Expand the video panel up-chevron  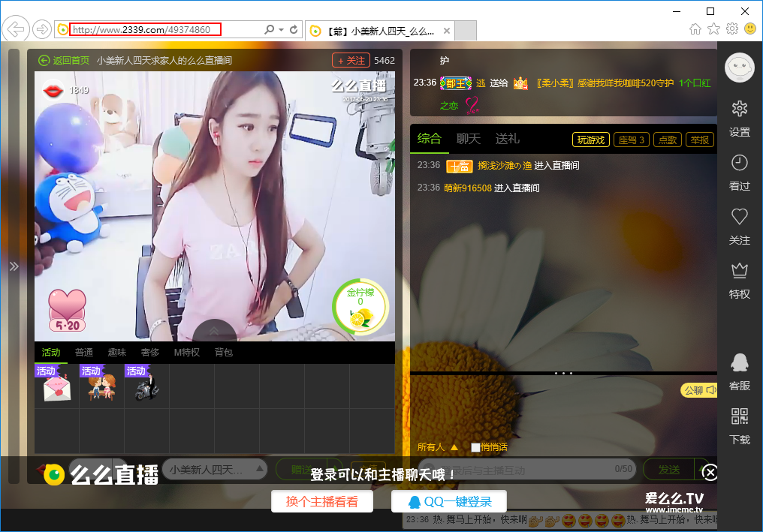tap(214, 331)
